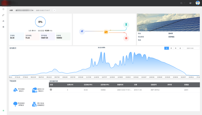Click the solar panel station photo
Screen dimensions: 202x115
coord(168,22)
